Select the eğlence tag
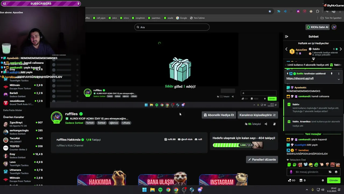 [113, 123]
